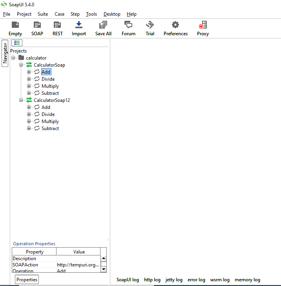The width and height of the screenshot is (281, 286).
Task: Click operation icon beside Divide under CalculatorSoap
Action: 37,79
